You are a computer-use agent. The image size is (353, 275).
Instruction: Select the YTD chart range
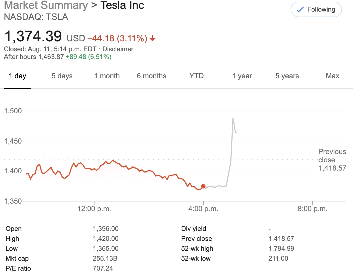click(196, 76)
